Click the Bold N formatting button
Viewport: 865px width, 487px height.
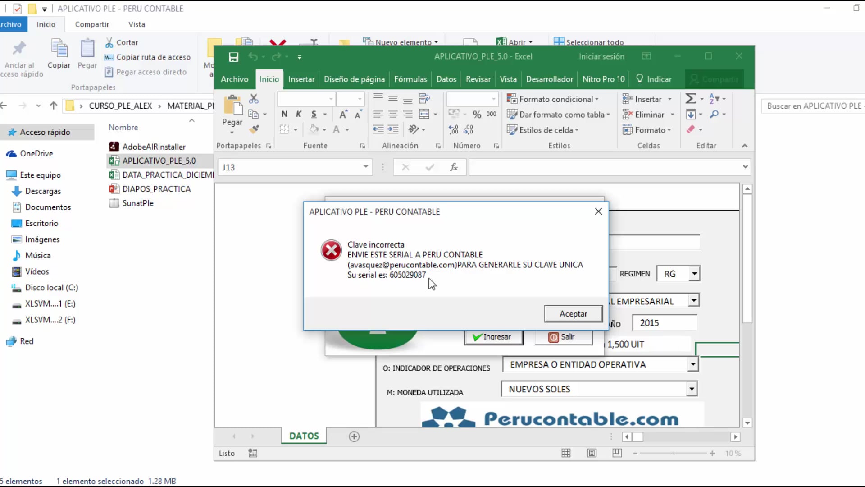pos(284,114)
